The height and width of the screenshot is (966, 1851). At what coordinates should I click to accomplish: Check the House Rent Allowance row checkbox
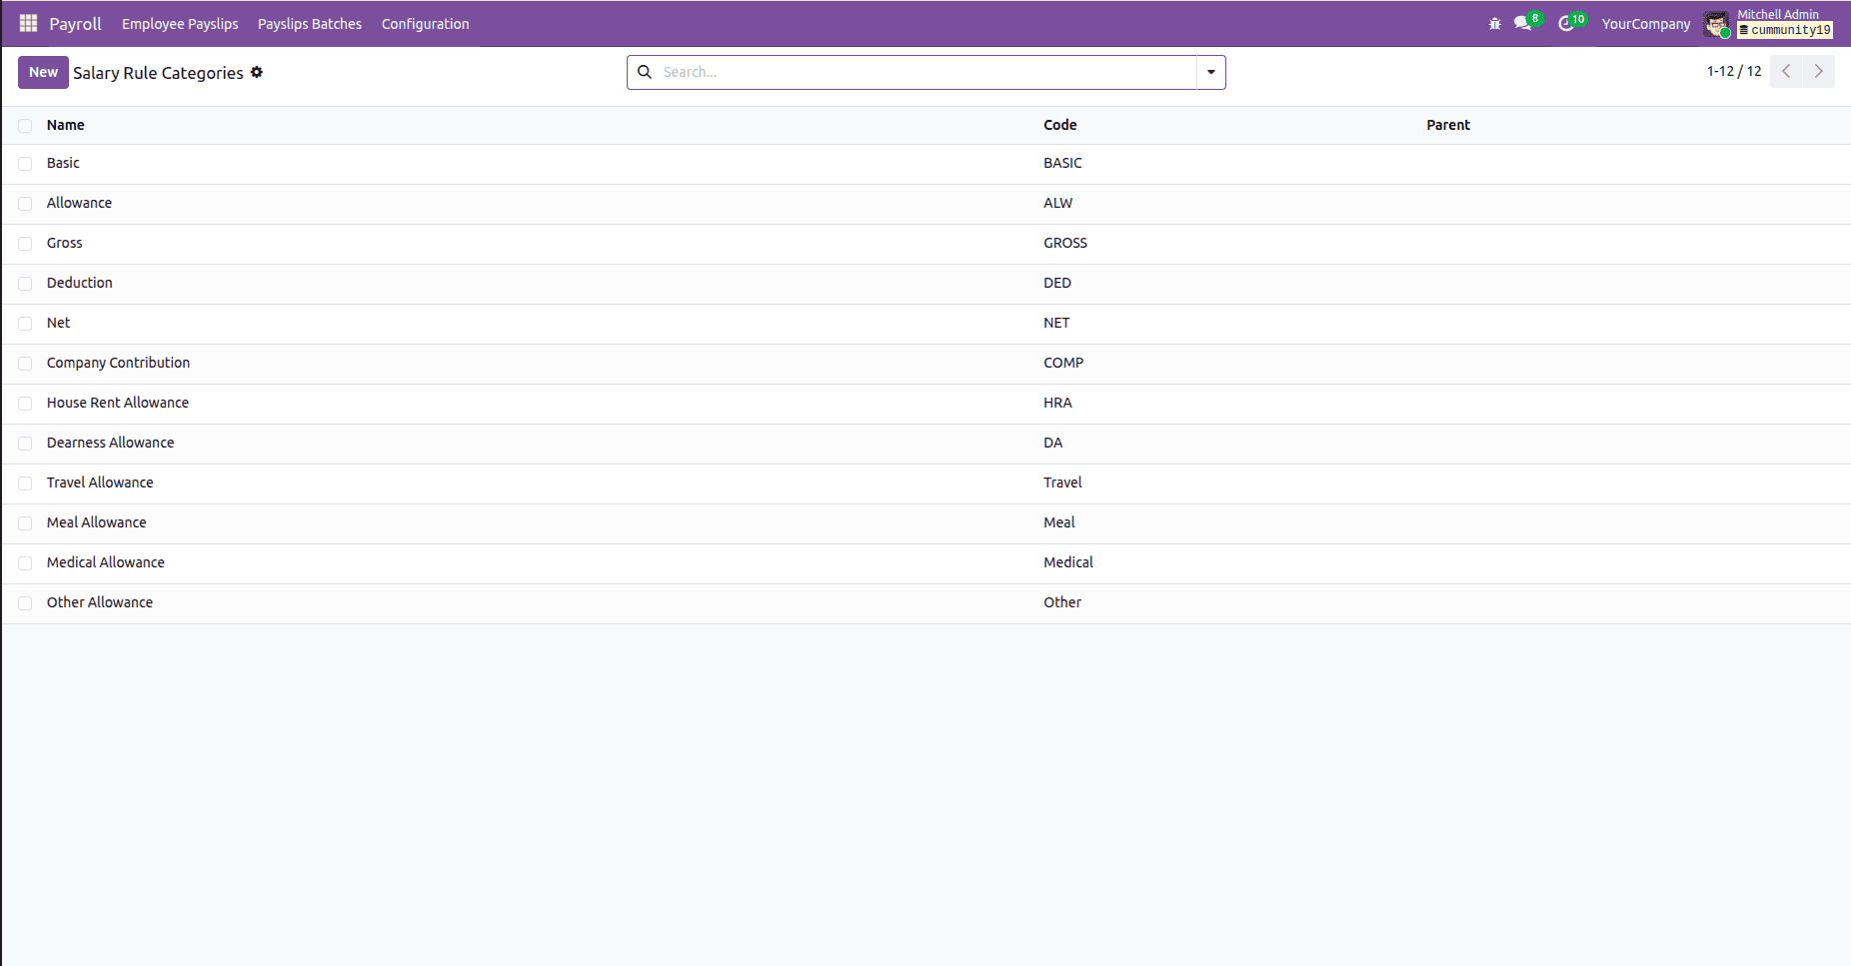pos(25,404)
